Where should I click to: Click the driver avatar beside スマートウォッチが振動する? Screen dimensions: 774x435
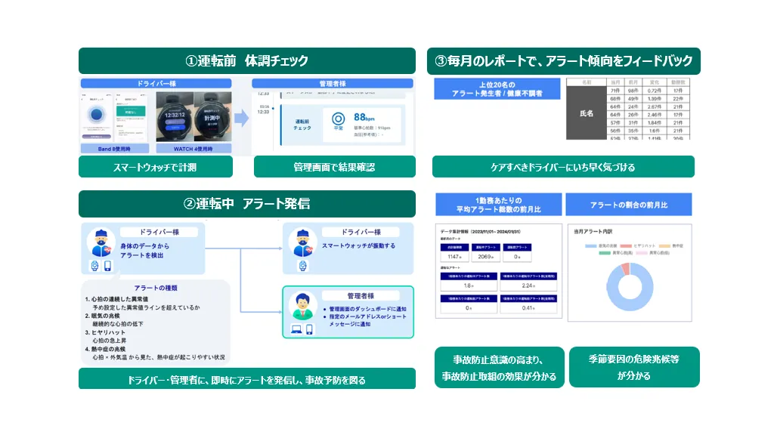(x=303, y=242)
